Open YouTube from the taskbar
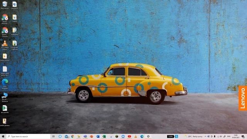247x139 pixels. tap(129, 136)
